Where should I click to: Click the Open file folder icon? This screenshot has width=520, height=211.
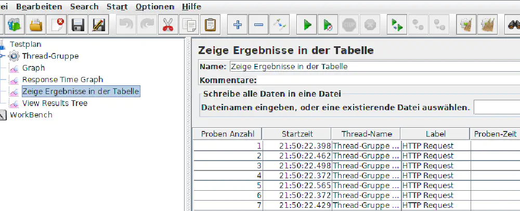36,24
